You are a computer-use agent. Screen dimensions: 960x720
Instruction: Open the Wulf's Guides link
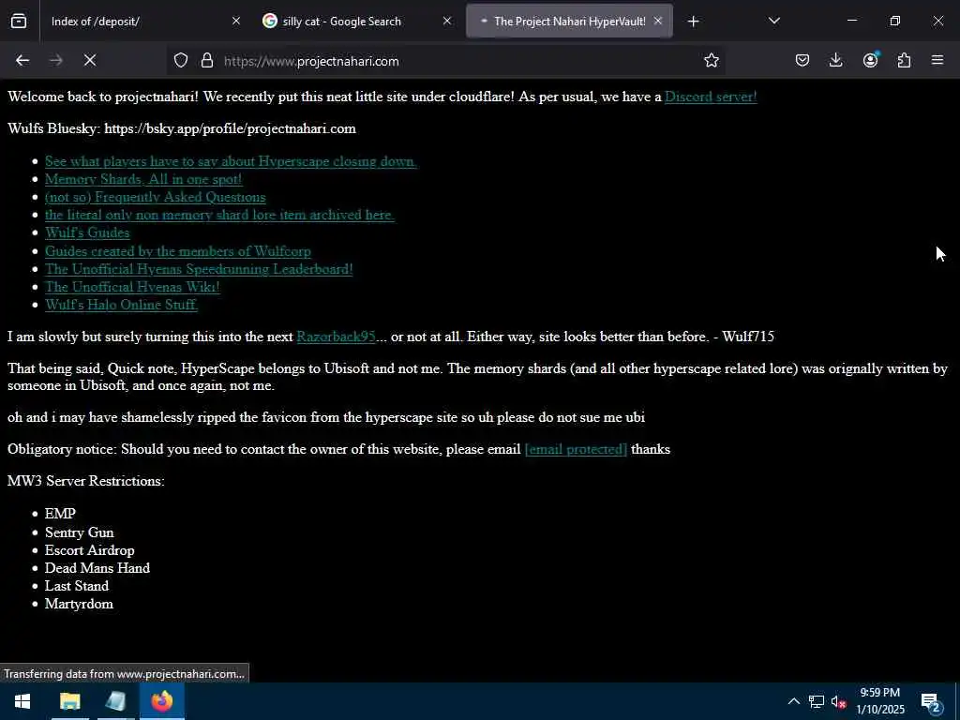click(87, 232)
